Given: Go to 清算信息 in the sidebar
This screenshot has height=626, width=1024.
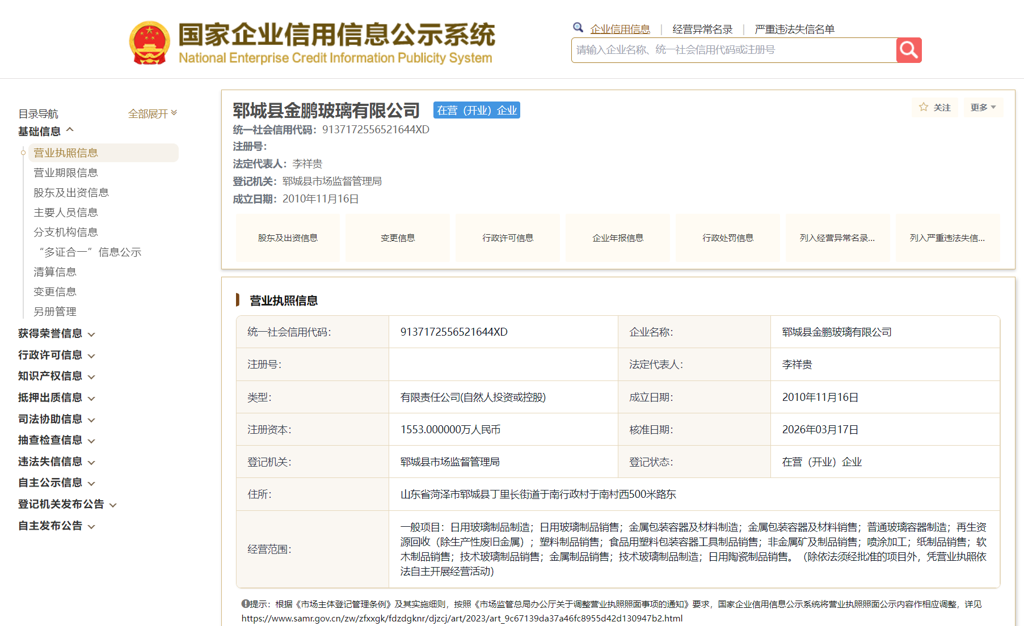Looking at the screenshot, I should 55,272.
